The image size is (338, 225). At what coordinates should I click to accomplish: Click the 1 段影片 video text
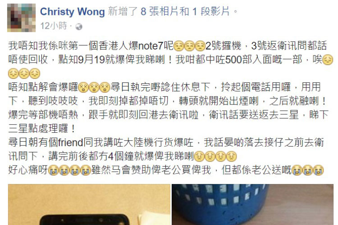point(211,11)
